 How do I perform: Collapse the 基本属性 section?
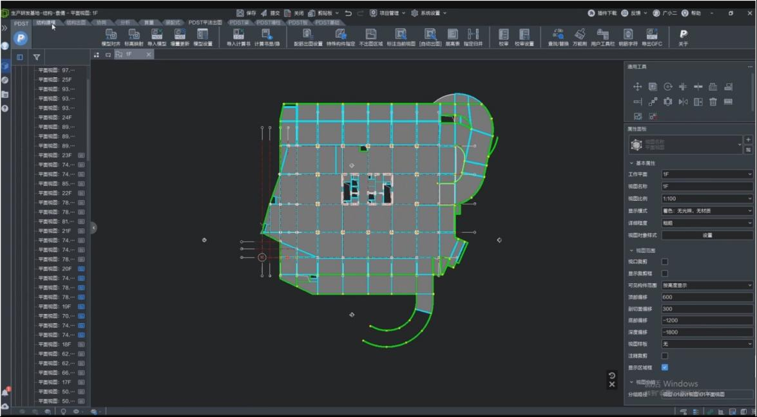pyautogui.click(x=631, y=163)
